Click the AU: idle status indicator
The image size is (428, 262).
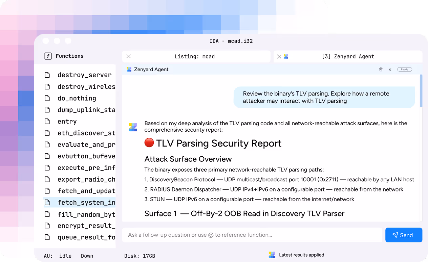coord(57,256)
